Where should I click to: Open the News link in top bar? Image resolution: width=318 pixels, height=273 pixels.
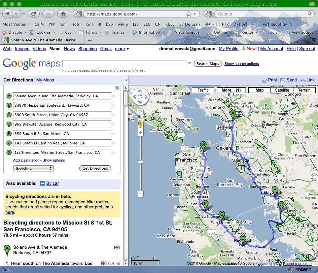click(x=69, y=49)
